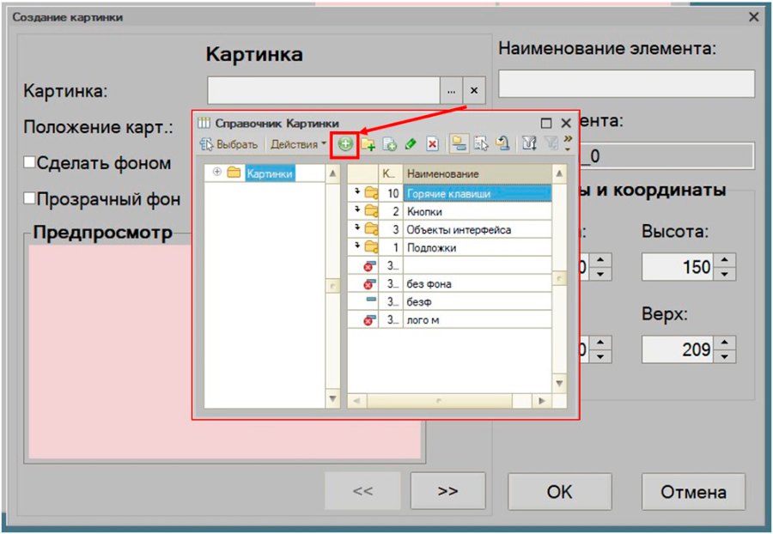The height and width of the screenshot is (534, 773).
Task: Click the tree panel's scrollbar up arrow
Action: [332, 173]
